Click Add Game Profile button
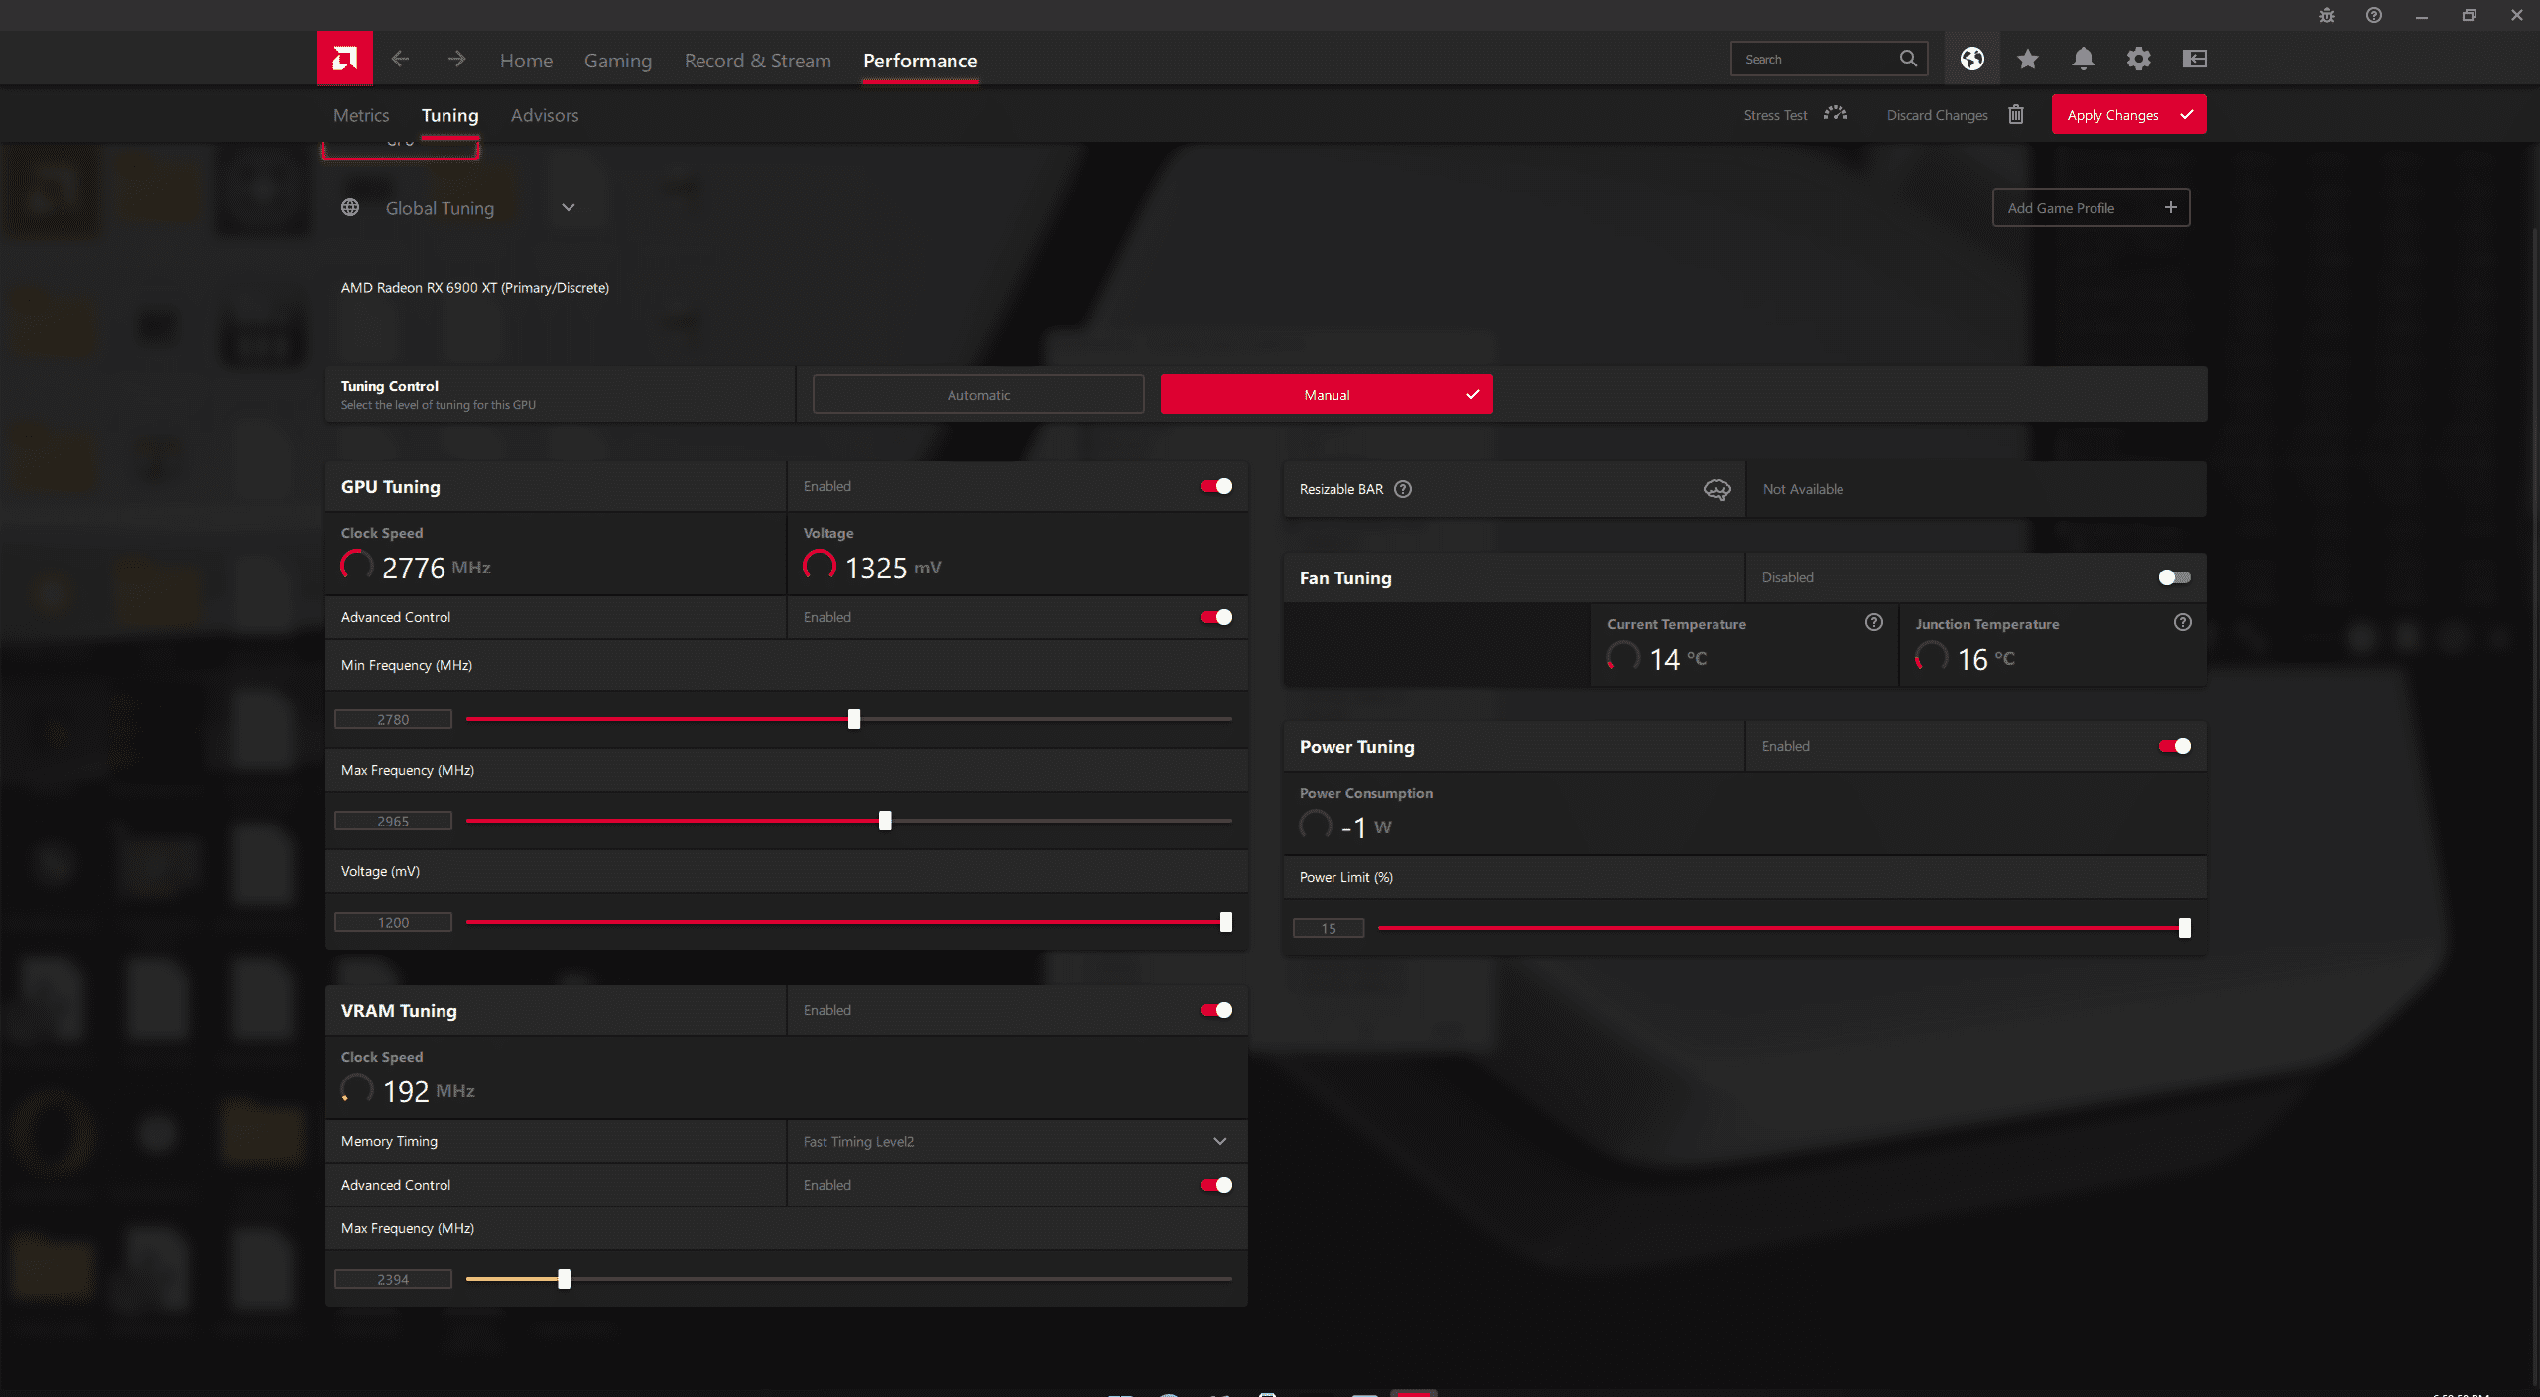 tap(2091, 207)
